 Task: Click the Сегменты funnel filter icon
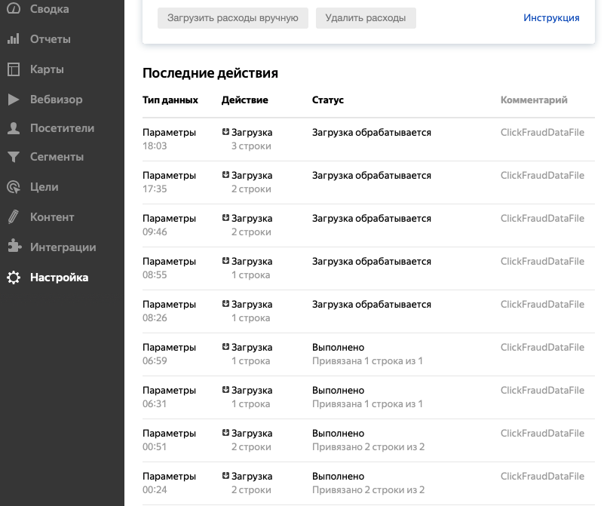14,158
